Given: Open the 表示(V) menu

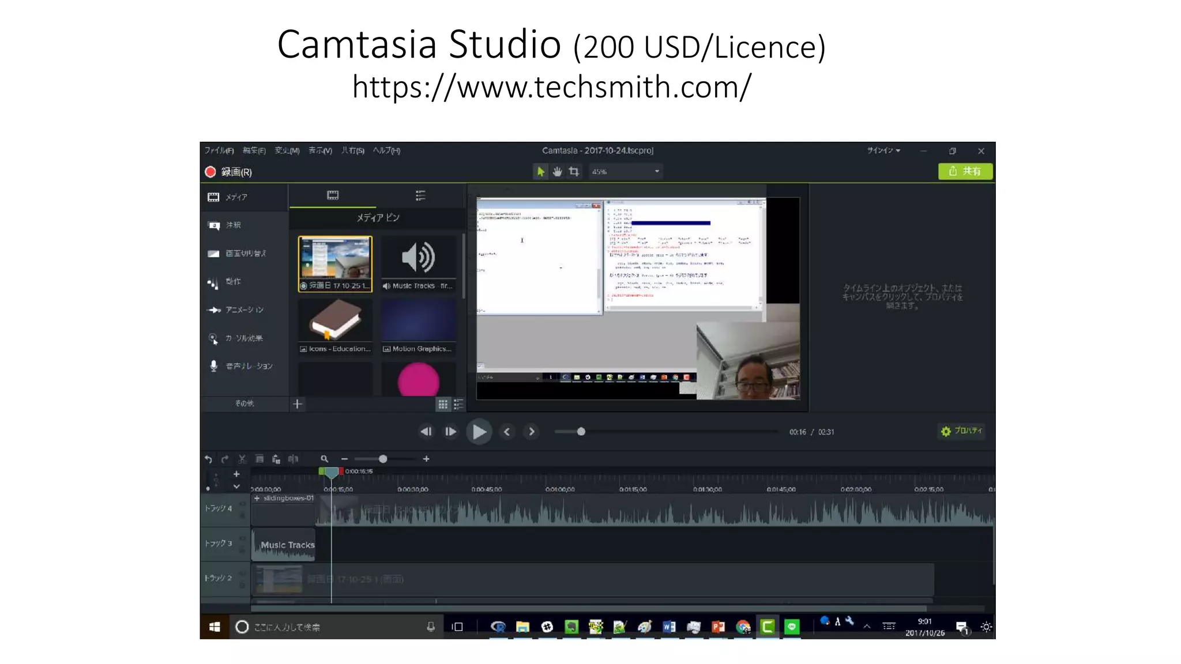Looking at the screenshot, I should point(320,150).
